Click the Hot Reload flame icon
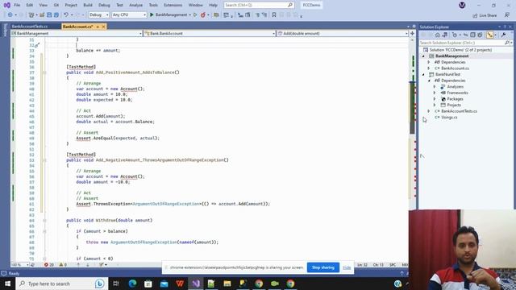Image resolution: width=516 pixels, height=290 pixels. click(x=203, y=14)
